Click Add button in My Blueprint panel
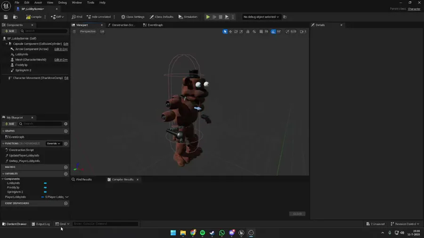The width and height of the screenshot is (424, 238). click(x=9, y=124)
